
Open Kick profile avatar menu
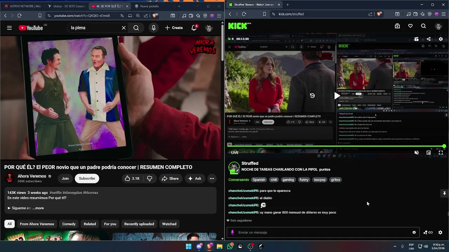point(438,26)
